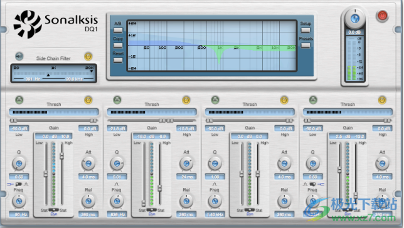Select the bell filter shape icon in first band
The width and height of the screenshot is (404, 228).
26,184
